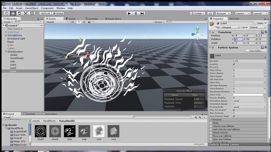Click the orientation gizmo in Scene view
Image resolution: width=271 pixels, height=152 pixels.
tap(197, 34)
